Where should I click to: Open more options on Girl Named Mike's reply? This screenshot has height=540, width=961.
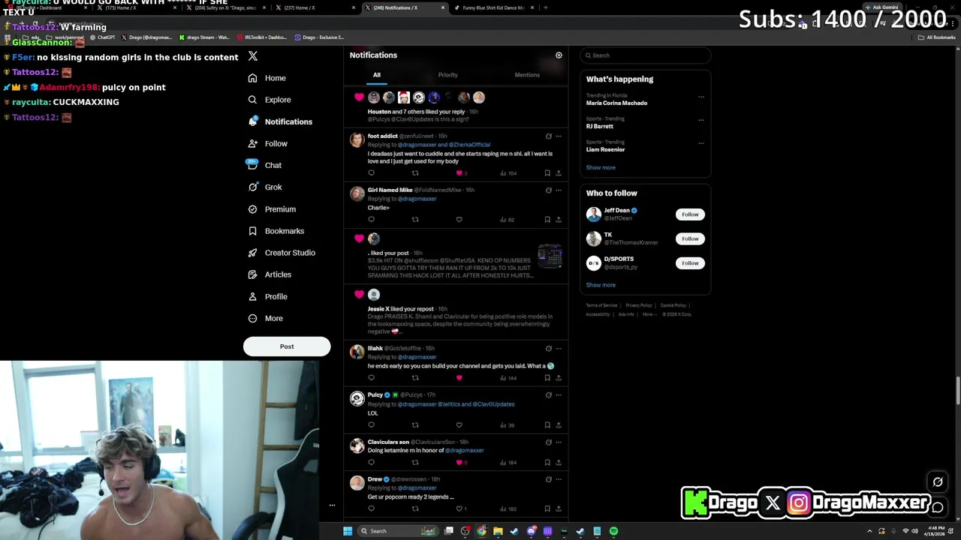(559, 190)
